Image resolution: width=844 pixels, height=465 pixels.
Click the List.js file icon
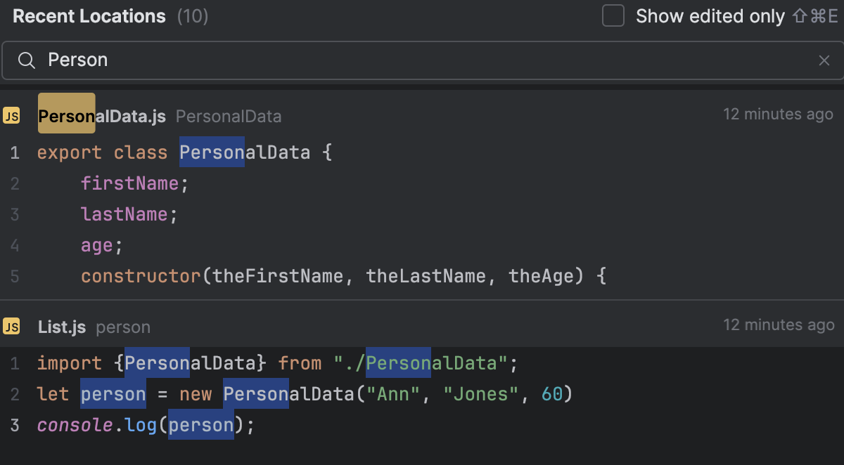11,327
